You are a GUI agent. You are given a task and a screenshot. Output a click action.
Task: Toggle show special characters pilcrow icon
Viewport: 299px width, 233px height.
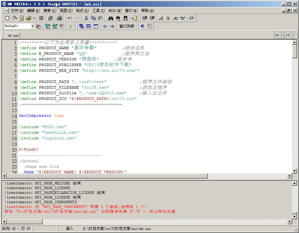click(142, 26)
